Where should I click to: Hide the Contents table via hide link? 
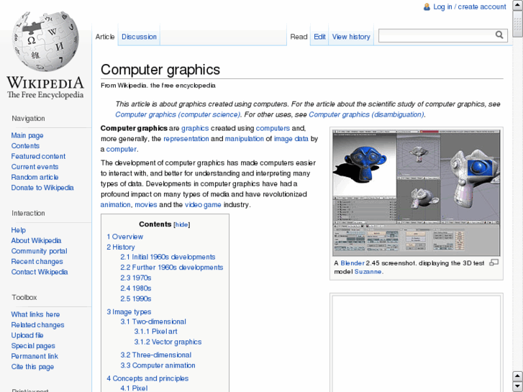point(182,224)
